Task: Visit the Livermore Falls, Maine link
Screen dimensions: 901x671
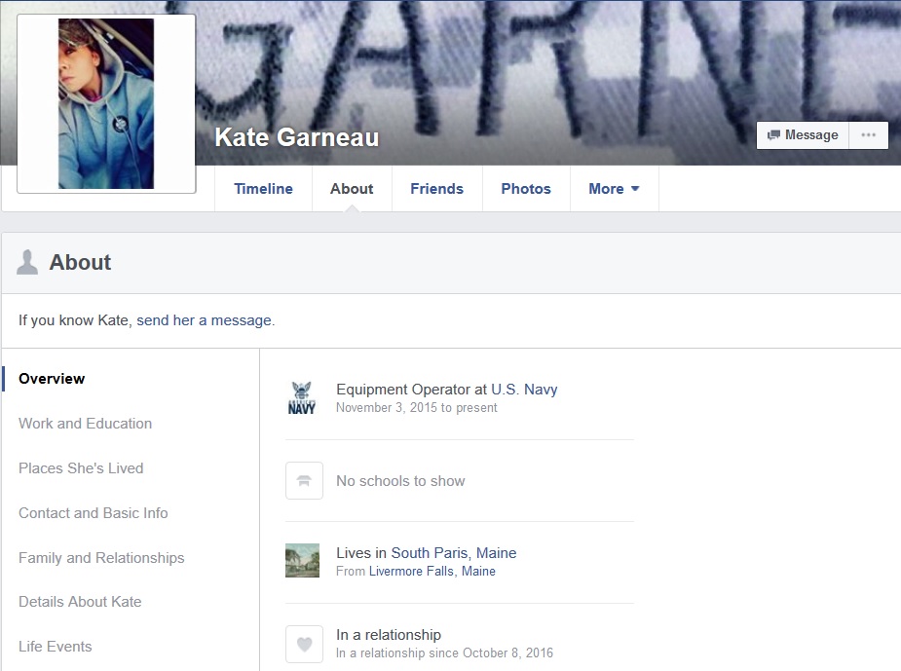Action: coord(432,572)
